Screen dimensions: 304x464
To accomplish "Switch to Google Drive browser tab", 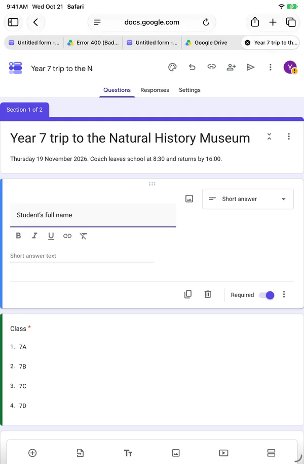I will (211, 43).
